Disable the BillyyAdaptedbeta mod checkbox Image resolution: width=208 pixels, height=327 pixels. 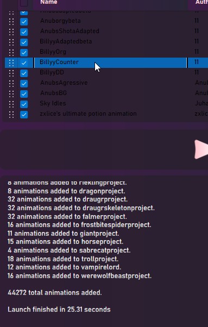tap(24, 42)
